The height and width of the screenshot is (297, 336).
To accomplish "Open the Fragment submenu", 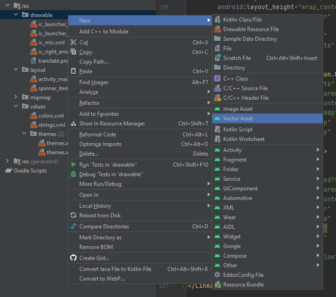I will (267, 160).
